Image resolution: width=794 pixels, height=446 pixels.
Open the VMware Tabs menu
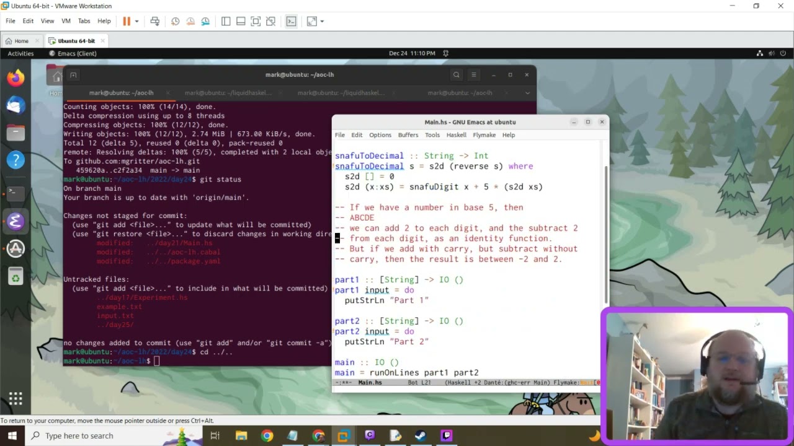click(84, 21)
